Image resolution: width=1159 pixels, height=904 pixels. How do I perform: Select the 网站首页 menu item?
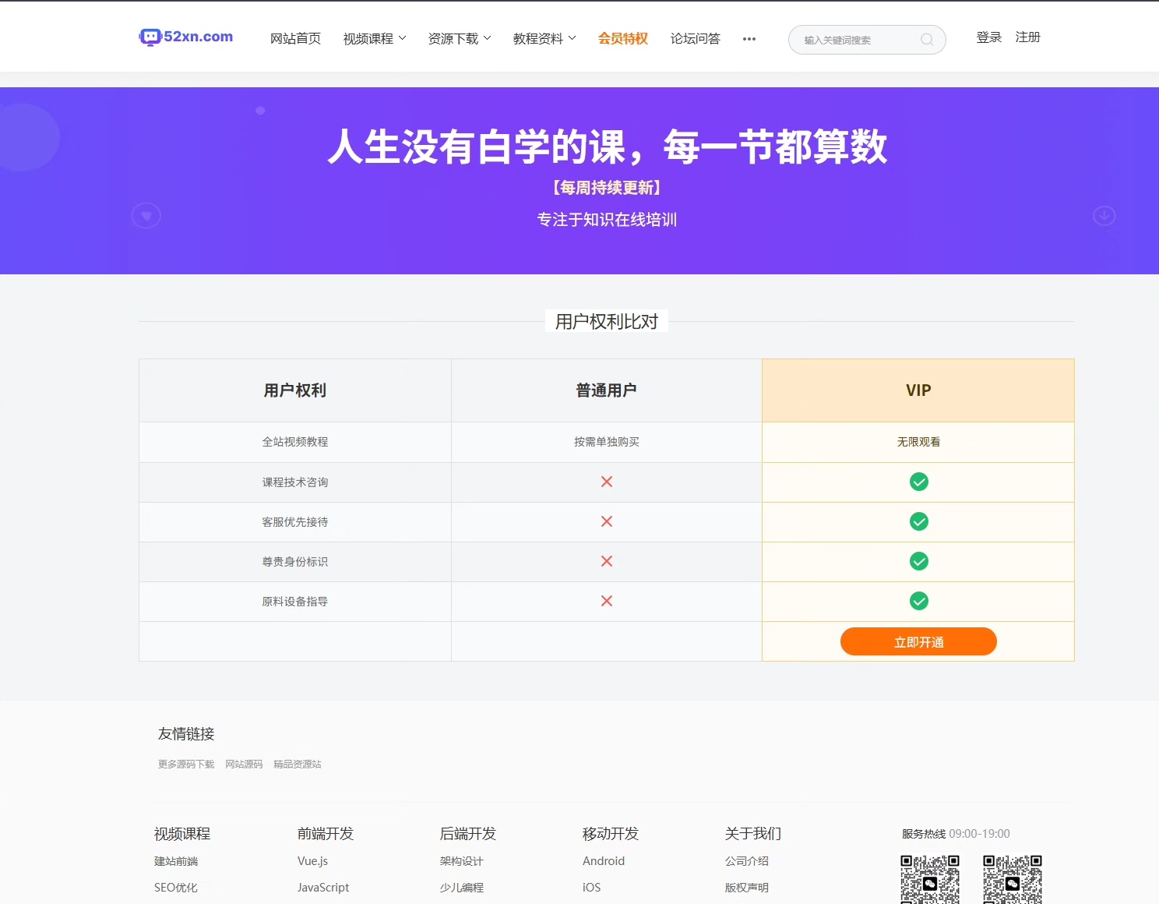pyautogui.click(x=295, y=38)
